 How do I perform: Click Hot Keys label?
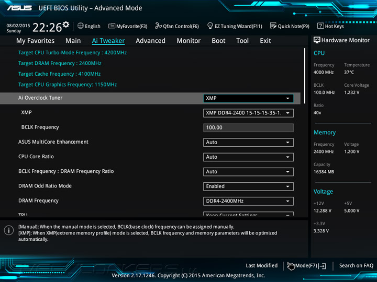click(335, 26)
